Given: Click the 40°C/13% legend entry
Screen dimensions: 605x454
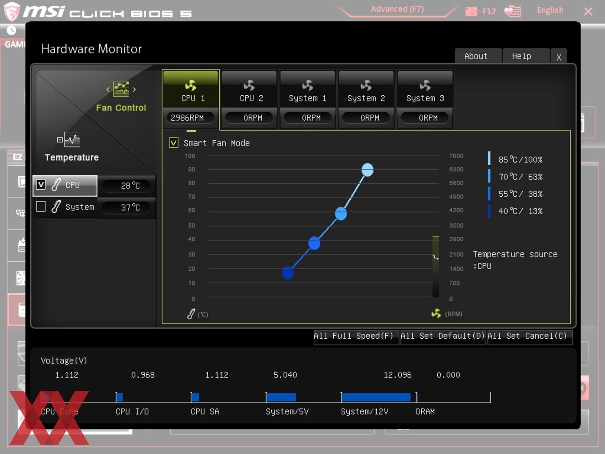Looking at the screenshot, I should click(x=516, y=211).
